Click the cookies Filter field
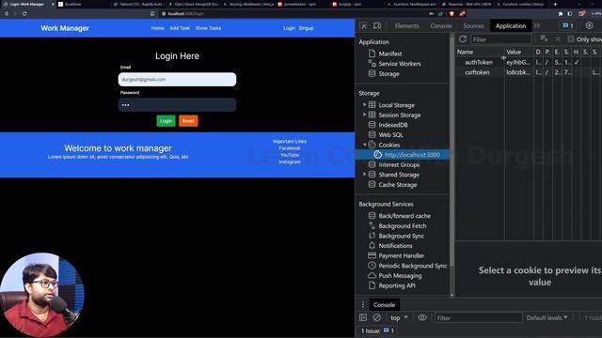 [500, 39]
